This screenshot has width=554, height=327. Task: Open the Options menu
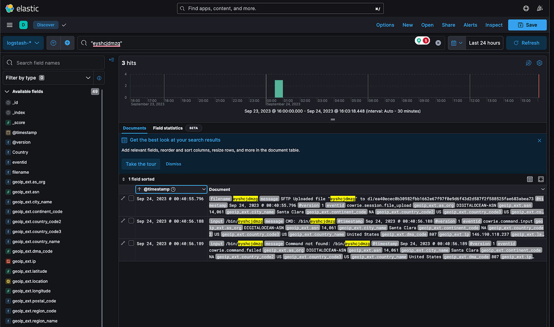click(385, 25)
